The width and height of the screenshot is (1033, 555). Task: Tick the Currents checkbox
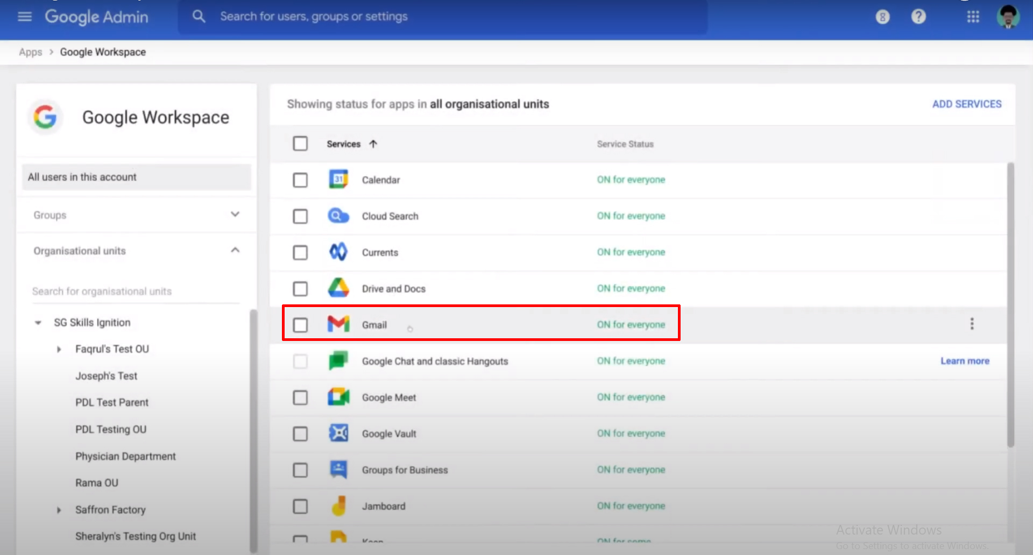click(300, 252)
